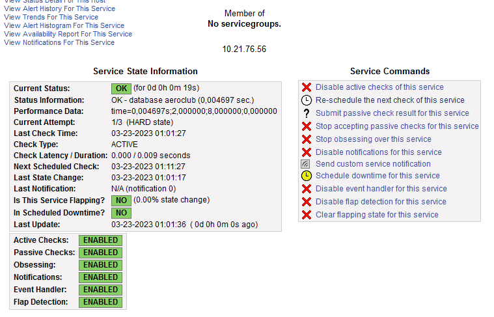Click Submit passive check result link
Viewport: 494px width, 317px height.
click(x=392, y=113)
